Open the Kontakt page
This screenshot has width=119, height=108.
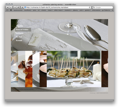pyautogui.click(x=19, y=40)
